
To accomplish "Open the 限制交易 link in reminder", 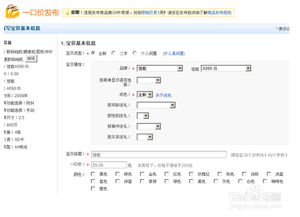I will pos(149,13).
